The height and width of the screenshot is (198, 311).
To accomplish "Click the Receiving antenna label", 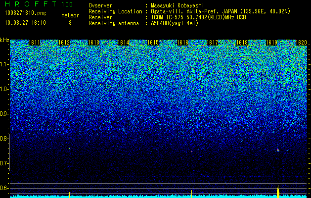I will click(114, 23).
